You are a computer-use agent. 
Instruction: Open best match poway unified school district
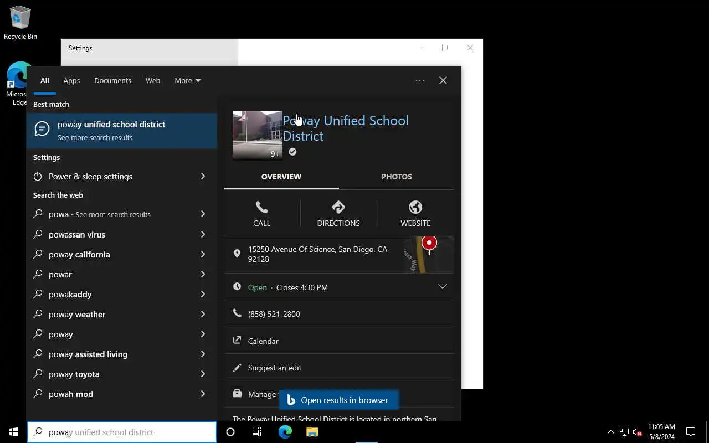coord(122,131)
